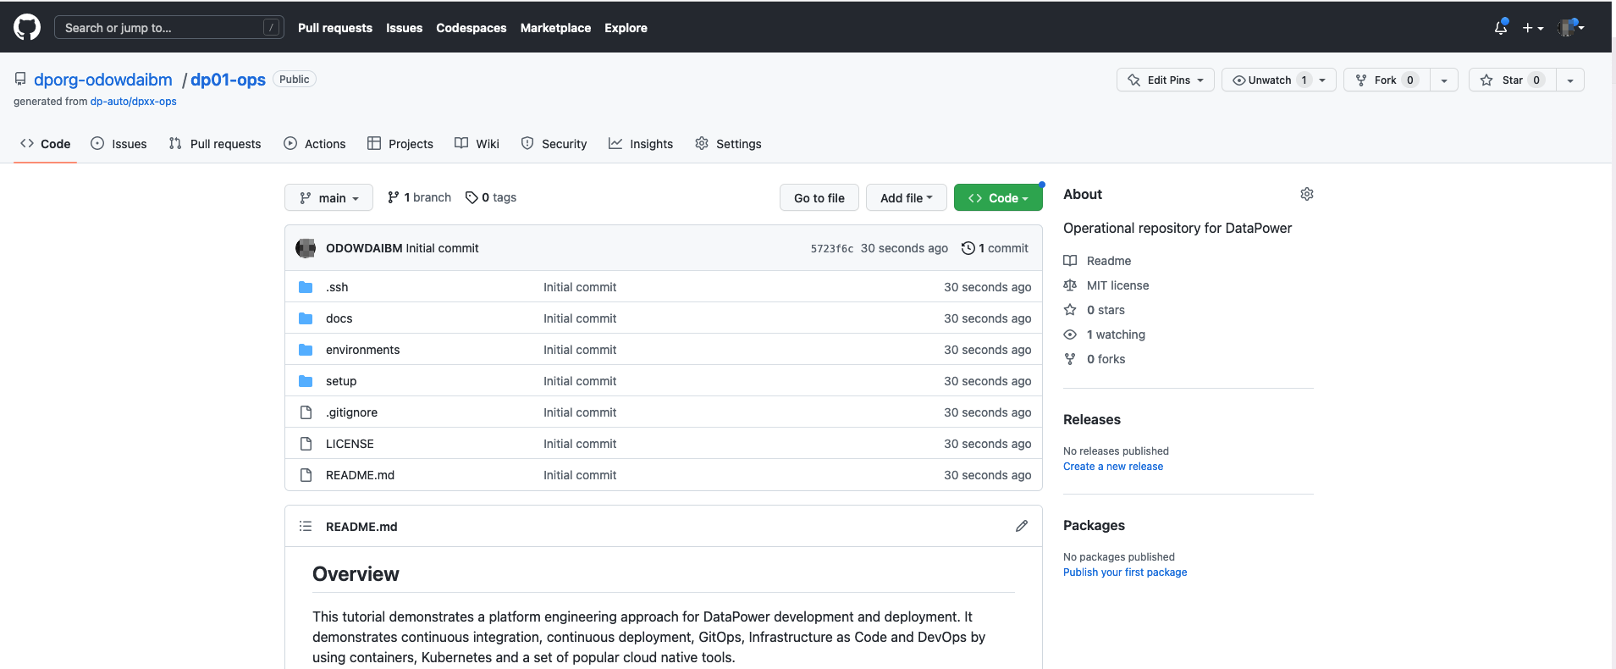
Task: Open the plus create-new menu
Action: (x=1533, y=28)
